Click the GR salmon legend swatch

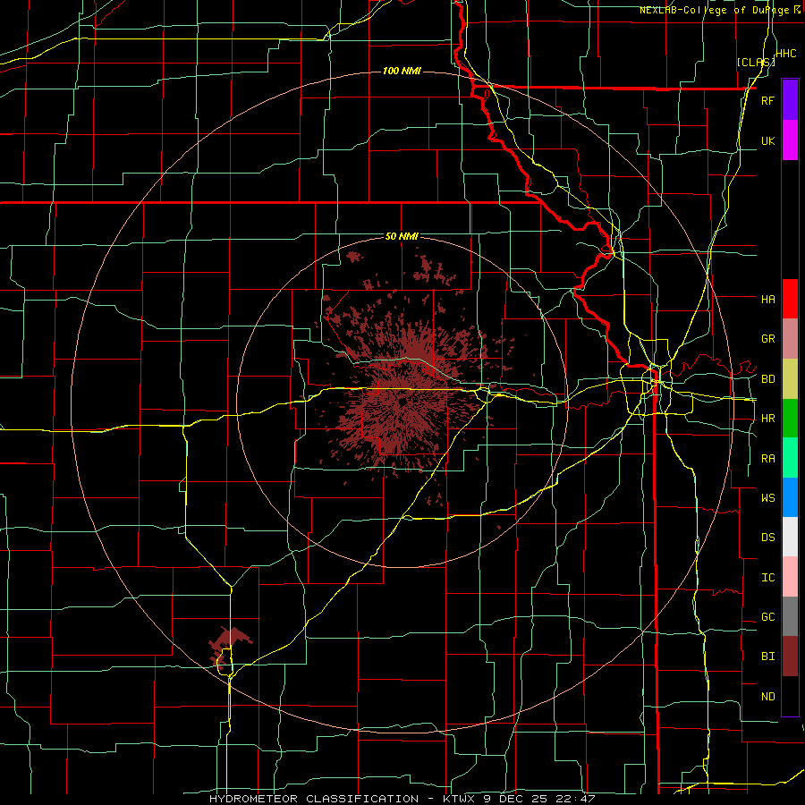(790, 339)
